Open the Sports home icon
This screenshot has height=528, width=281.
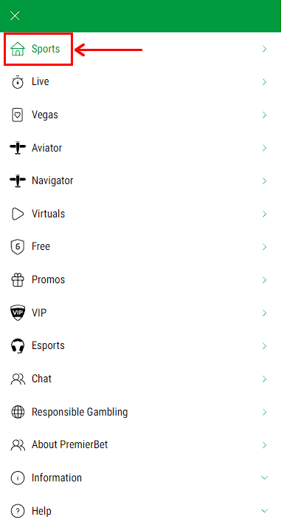click(18, 49)
